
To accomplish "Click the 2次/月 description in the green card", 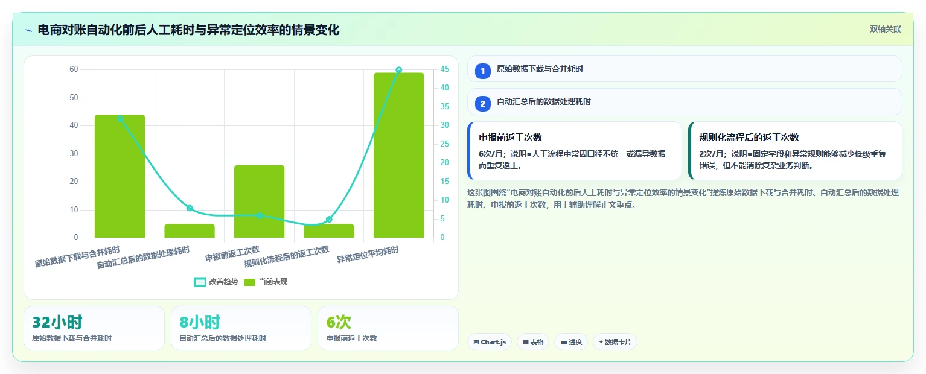I will [793, 160].
